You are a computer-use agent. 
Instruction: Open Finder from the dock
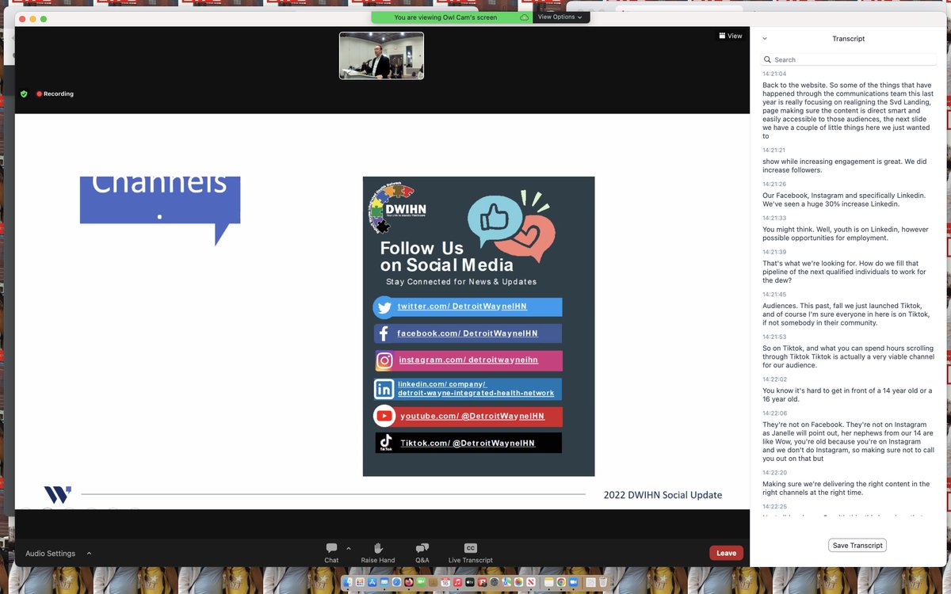pyautogui.click(x=348, y=582)
